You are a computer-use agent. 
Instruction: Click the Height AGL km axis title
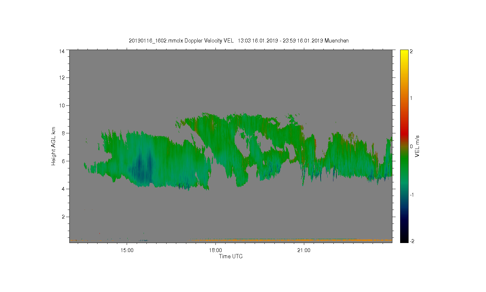pos(53,146)
